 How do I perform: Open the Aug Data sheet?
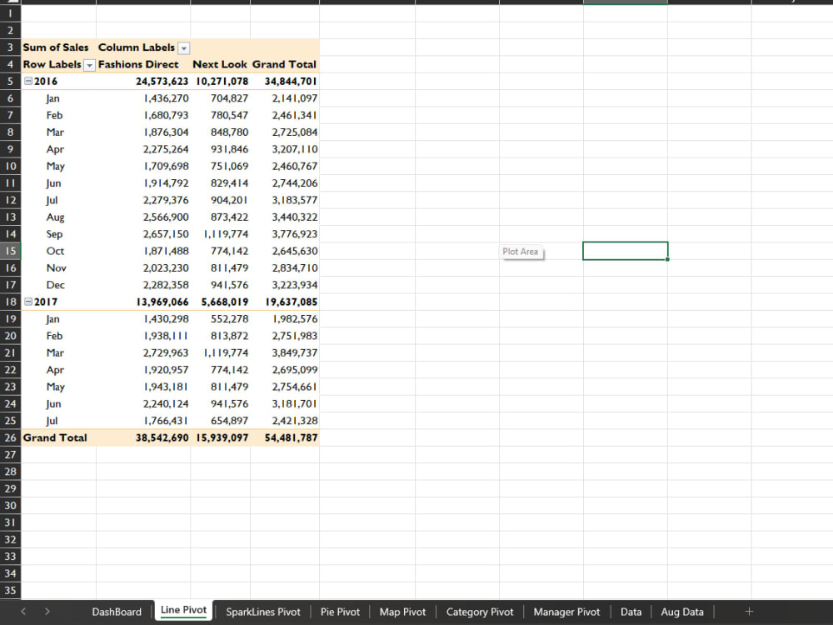(x=681, y=611)
